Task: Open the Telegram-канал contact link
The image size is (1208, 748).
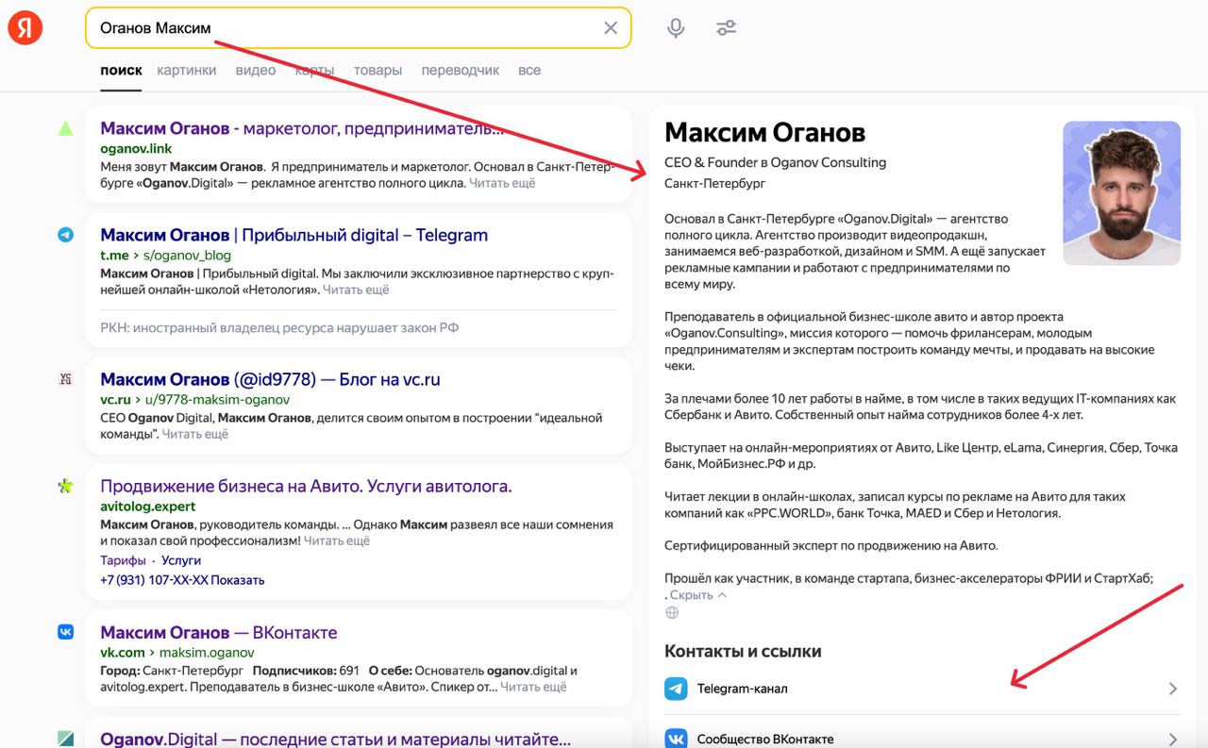Action: [923, 689]
